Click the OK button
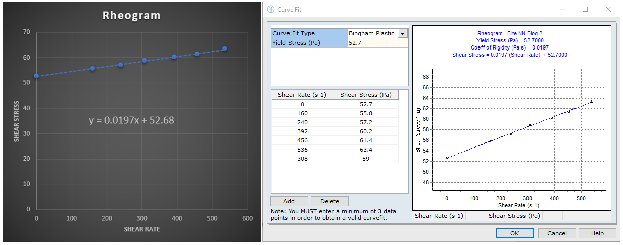This screenshot has height=245, width=623. 514,233
